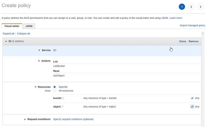Switch to the JSON tab
This screenshot has width=206, height=127.
pyautogui.click(x=29, y=26)
